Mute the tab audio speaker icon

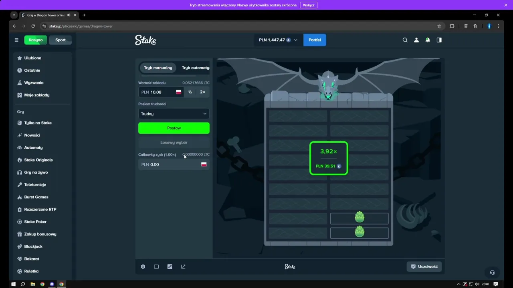pos(69,15)
